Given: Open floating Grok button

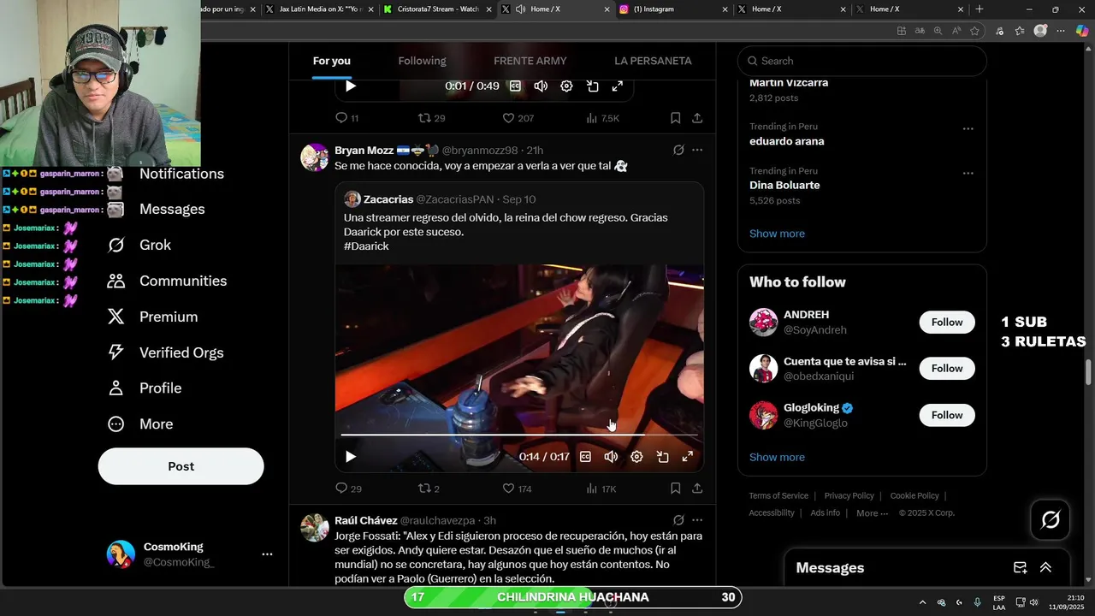Looking at the screenshot, I should 1051,519.
